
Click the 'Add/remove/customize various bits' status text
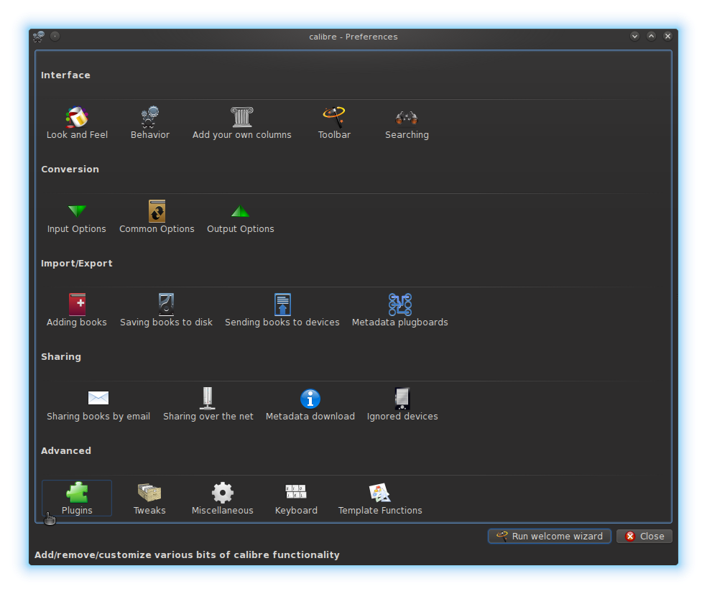(187, 554)
